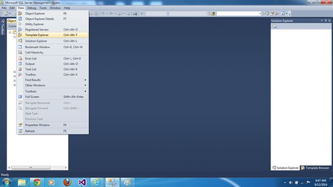The height and width of the screenshot is (187, 333).
Task: Close the open View menu header
Action: (21, 8)
